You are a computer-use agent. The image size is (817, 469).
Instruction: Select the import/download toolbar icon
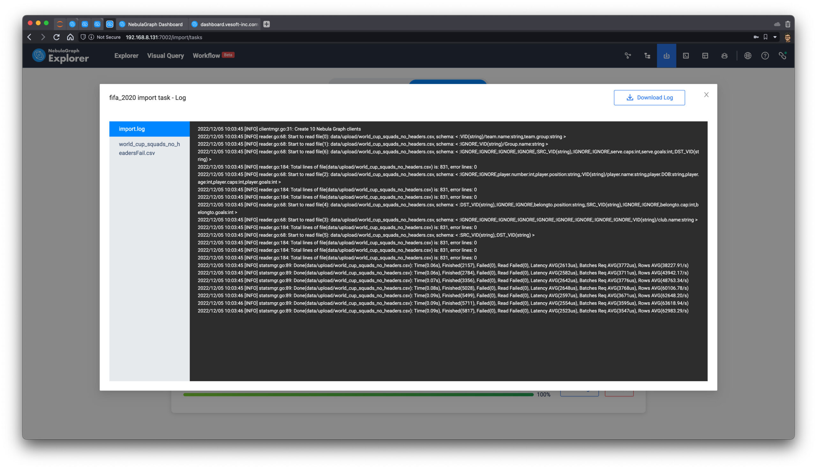pyautogui.click(x=667, y=56)
